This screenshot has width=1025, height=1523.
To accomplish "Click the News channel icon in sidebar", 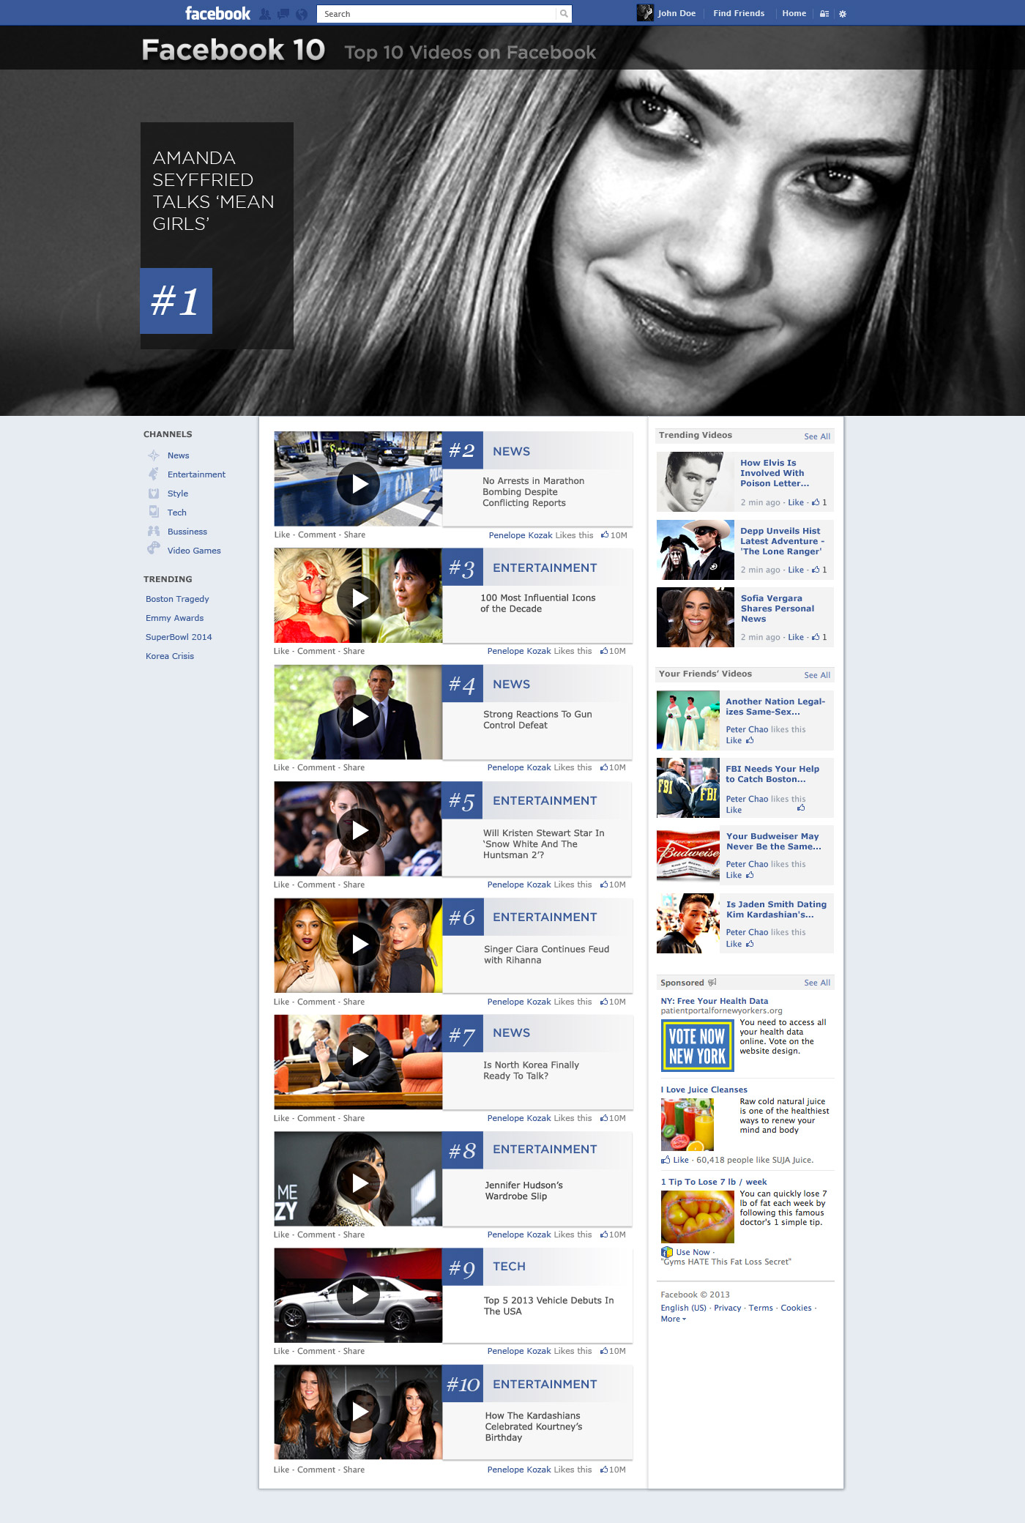I will click(x=154, y=455).
